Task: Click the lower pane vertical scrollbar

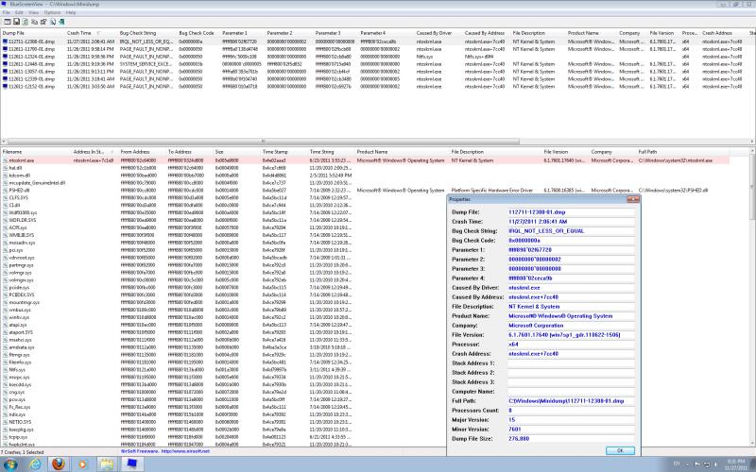Action: (752, 188)
